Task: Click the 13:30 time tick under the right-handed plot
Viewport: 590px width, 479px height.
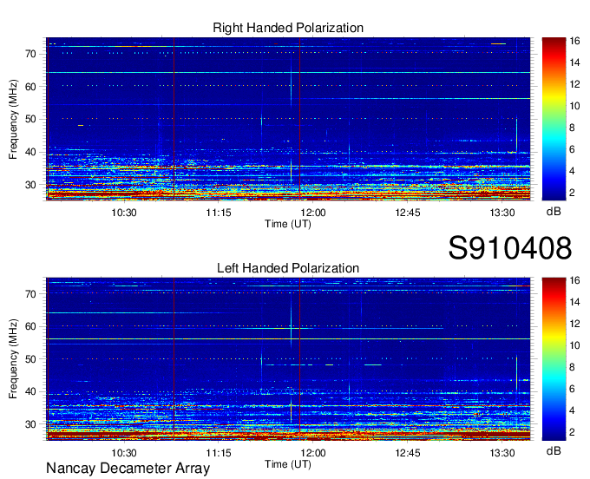Action: (x=502, y=213)
